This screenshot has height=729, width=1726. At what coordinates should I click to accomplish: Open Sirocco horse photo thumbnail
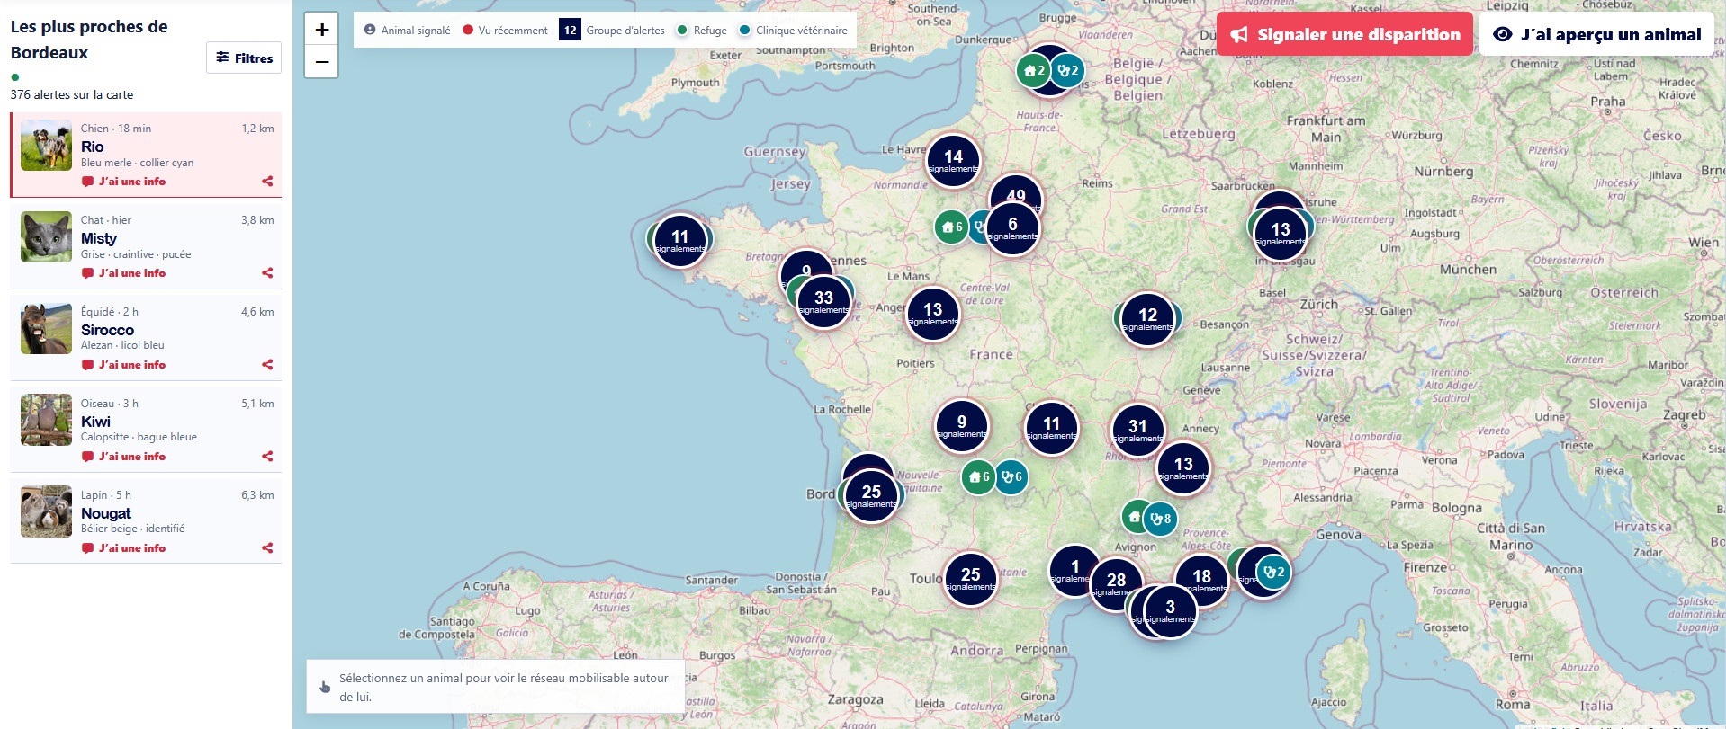[46, 329]
